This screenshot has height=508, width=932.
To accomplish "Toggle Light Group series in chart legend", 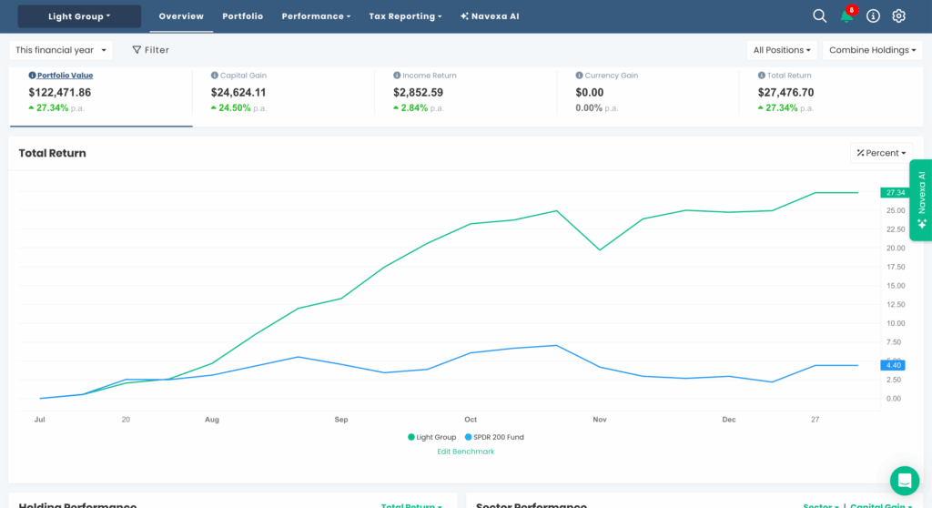I will coord(432,437).
